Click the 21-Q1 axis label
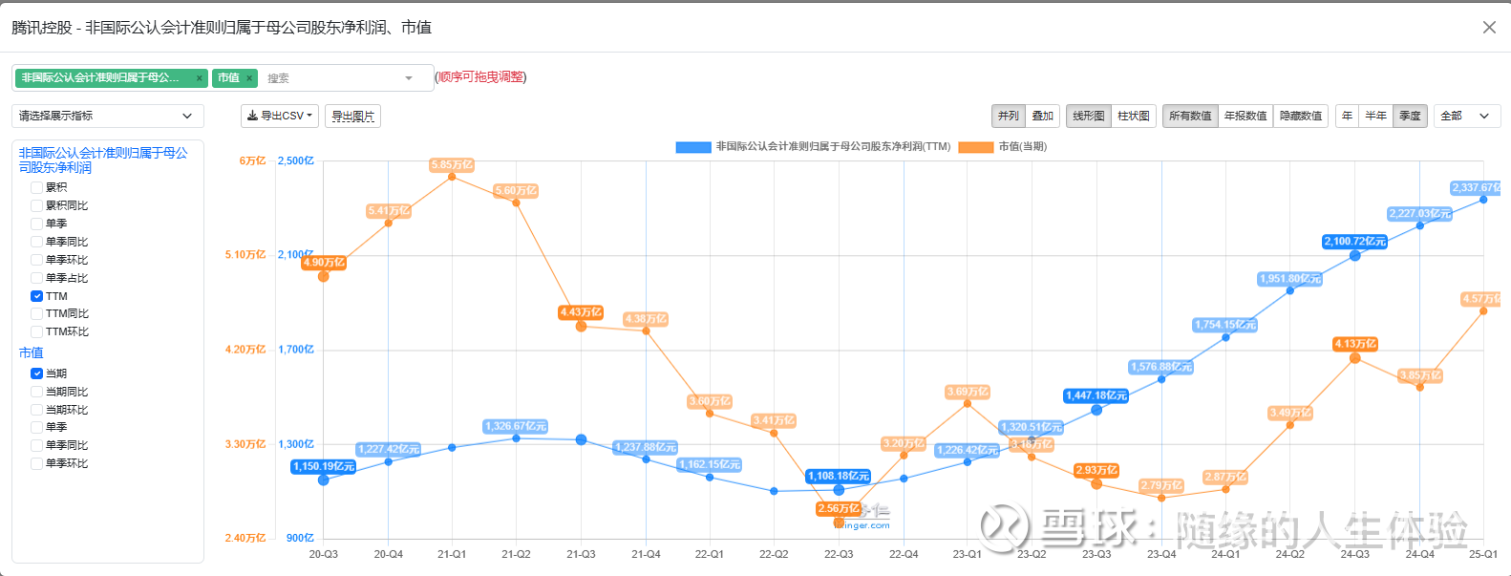The image size is (1511, 576). 452,554
